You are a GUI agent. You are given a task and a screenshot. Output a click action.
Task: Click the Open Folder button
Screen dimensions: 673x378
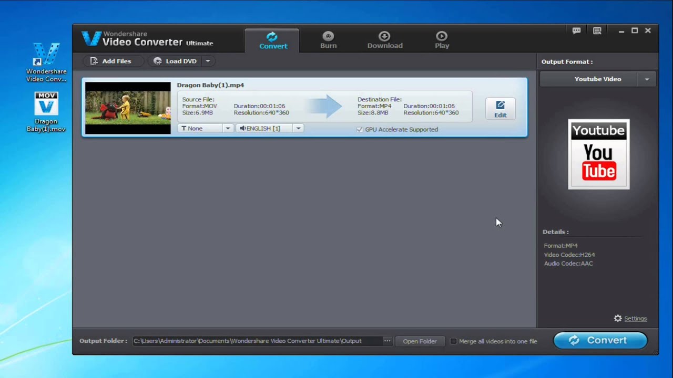click(x=420, y=341)
